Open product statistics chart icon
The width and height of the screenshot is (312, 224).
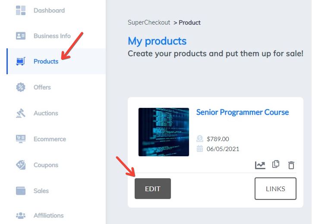click(x=260, y=165)
